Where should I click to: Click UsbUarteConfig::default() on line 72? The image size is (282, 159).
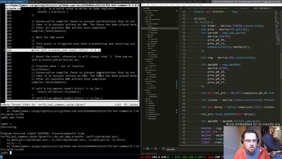(229, 47)
